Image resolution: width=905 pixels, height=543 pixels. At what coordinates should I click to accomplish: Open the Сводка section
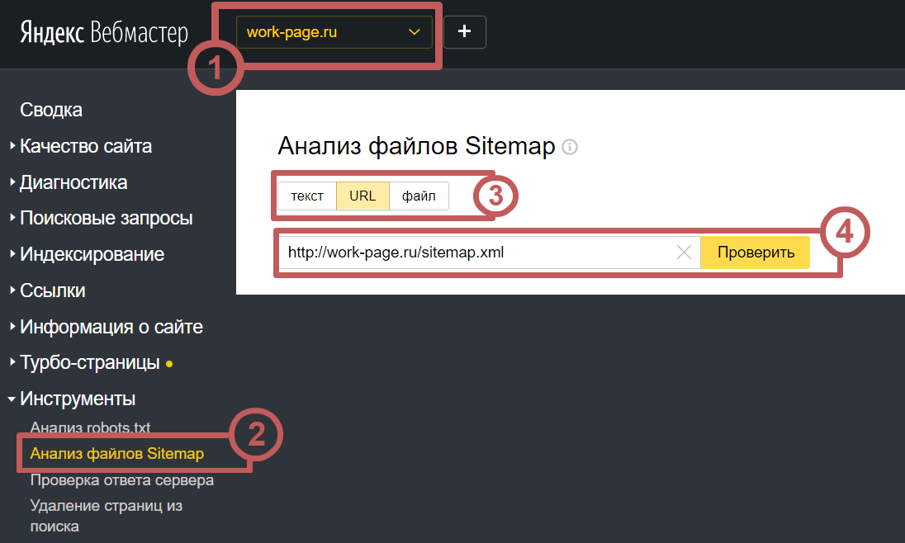[51, 111]
